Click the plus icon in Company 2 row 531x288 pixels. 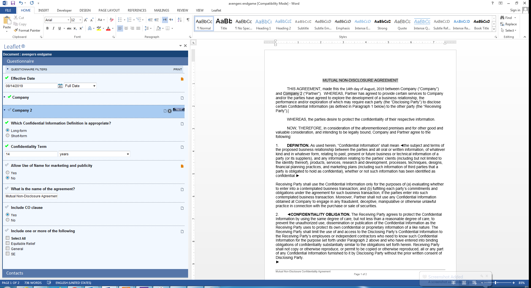pyautogui.click(x=170, y=111)
